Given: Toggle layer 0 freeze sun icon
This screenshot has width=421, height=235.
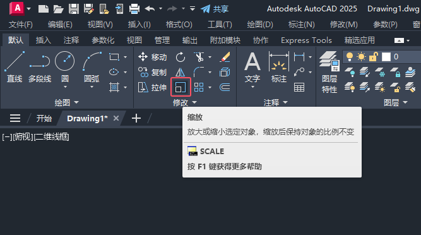Looking at the screenshot, I should [x=362, y=57].
